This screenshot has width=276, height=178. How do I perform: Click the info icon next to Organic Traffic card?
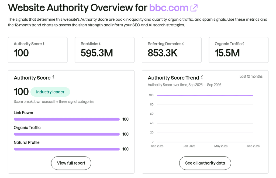pyautogui.click(x=243, y=44)
